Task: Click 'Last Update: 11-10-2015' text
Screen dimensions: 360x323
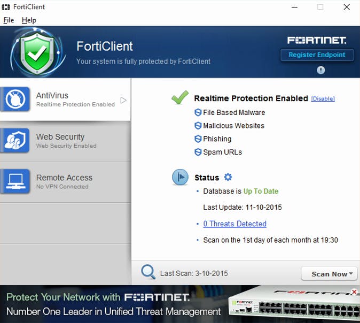Action: [242, 207]
